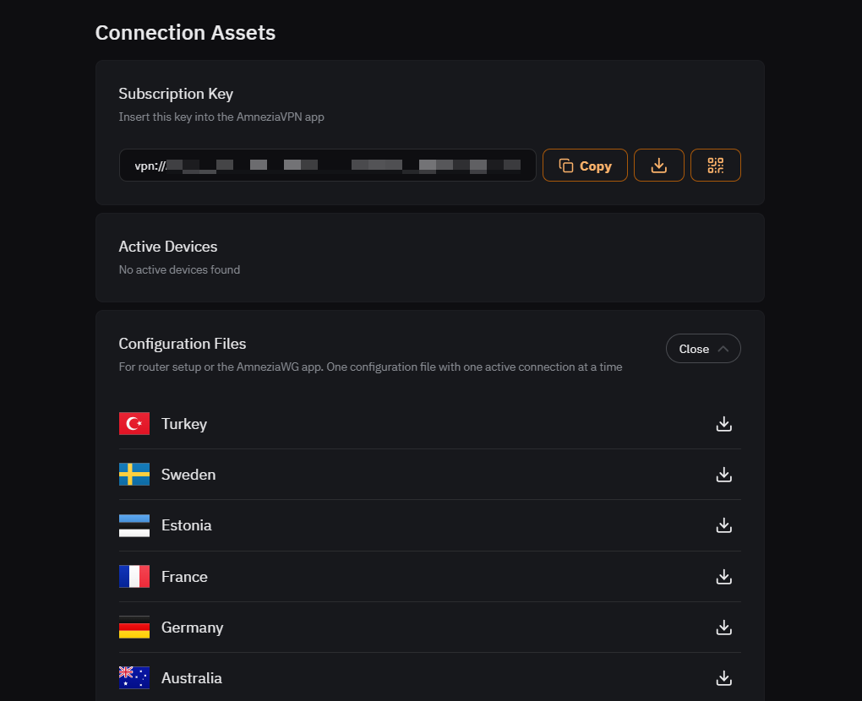Click the France flag icon
Image resolution: width=862 pixels, height=701 pixels.
[x=134, y=577]
